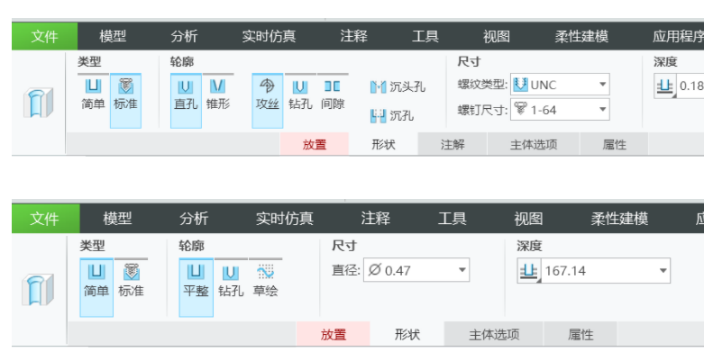Viewport: 704px width, 361px height.
Task: Enable the 沉孔 counterbore option
Action: pos(392,116)
